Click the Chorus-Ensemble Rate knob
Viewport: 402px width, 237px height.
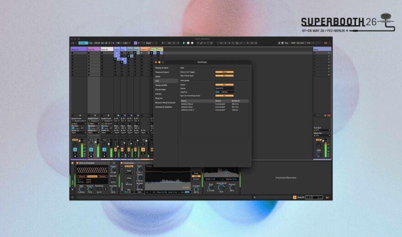[81, 189]
